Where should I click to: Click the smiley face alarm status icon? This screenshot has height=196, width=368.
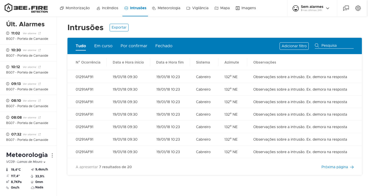pos(296,8)
